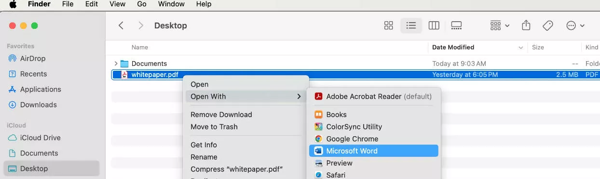The width and height of the screenshot is (600, 179).
Task: Open the Finder menu in menu bar
Action: tap(39, 4)
